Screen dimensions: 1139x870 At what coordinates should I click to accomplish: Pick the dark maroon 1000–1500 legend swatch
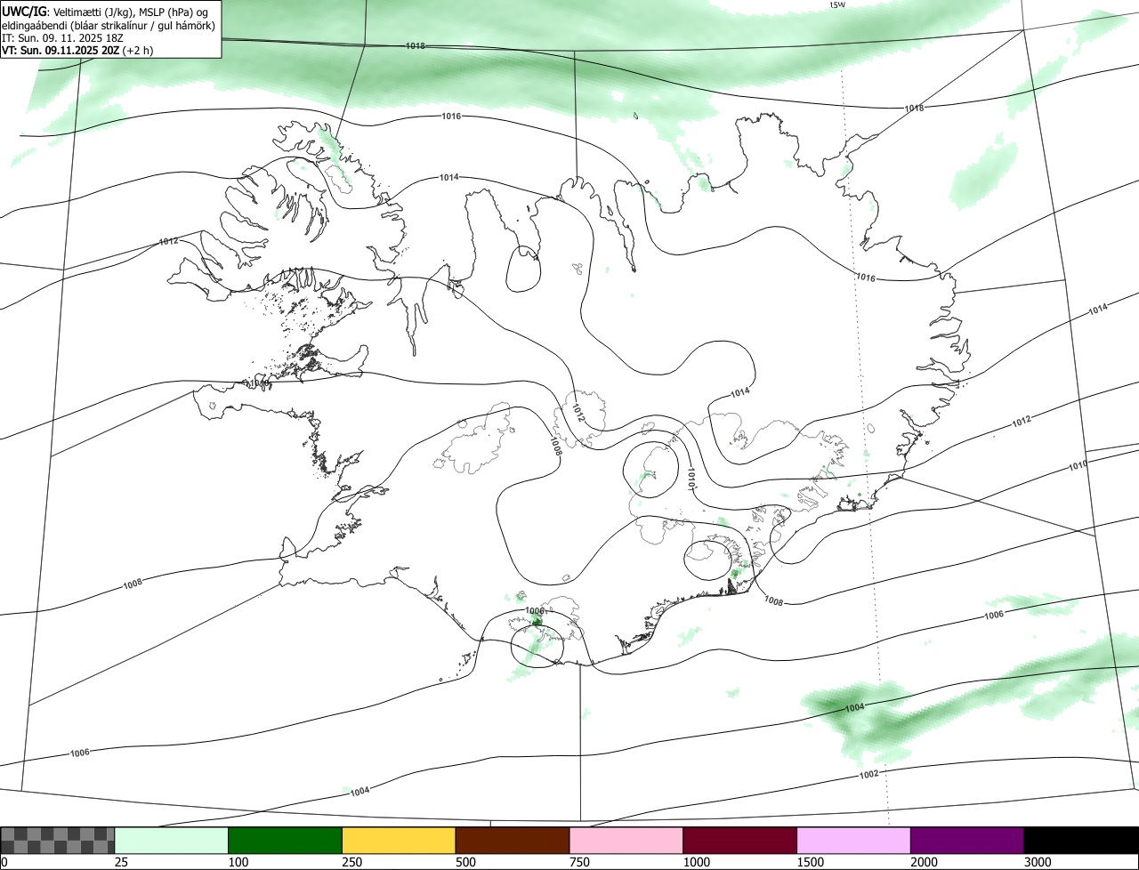[739, 840]
